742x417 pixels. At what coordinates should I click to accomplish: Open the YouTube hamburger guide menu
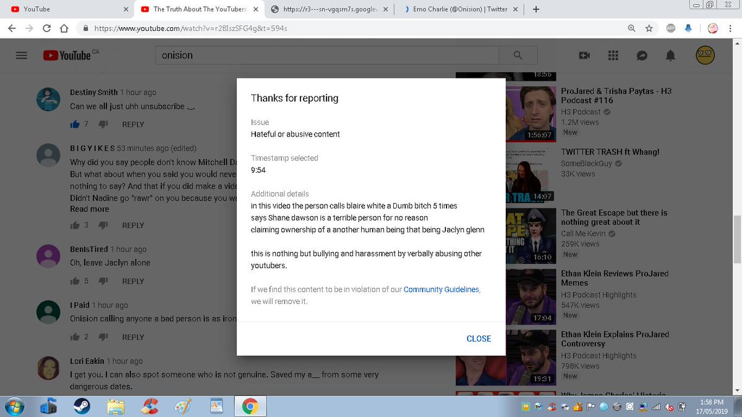22,55
